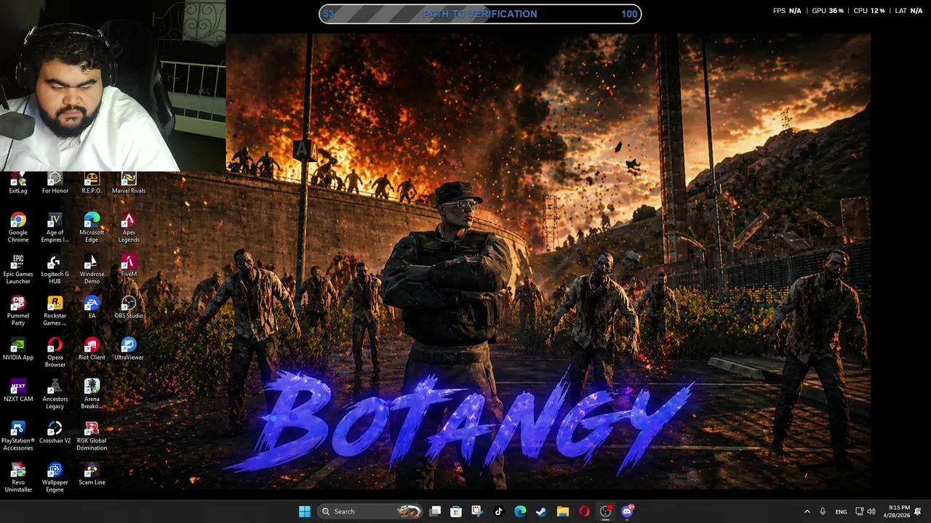Select the Arena Breakout desktop icon
This screenshot has height=523, width=931.
(92, 394)
